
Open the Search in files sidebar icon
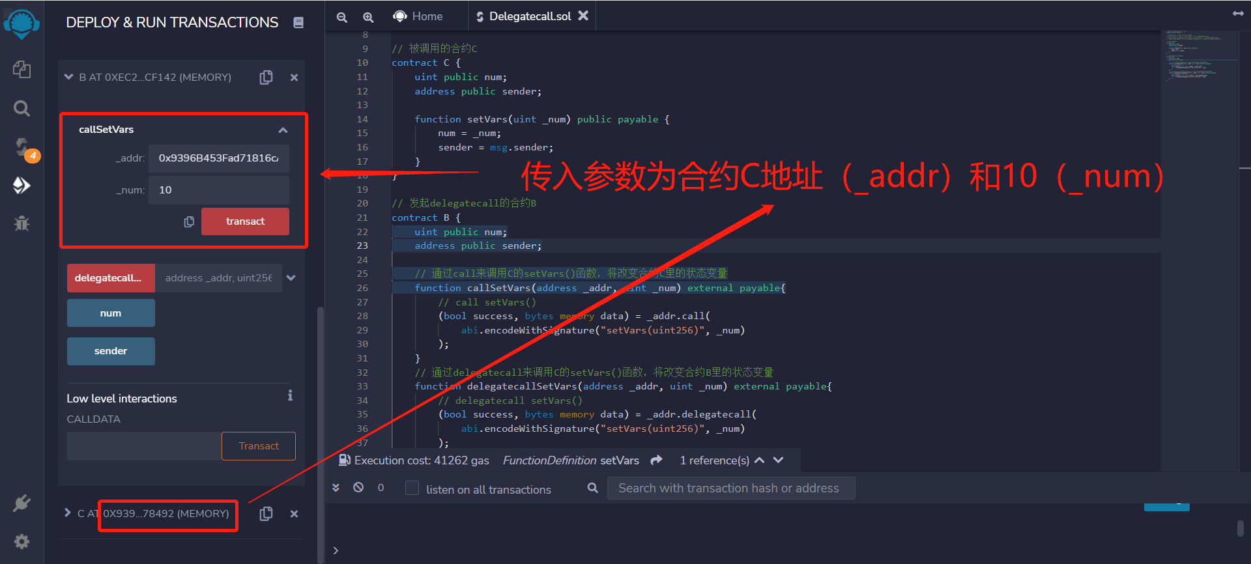coord(22,108)
